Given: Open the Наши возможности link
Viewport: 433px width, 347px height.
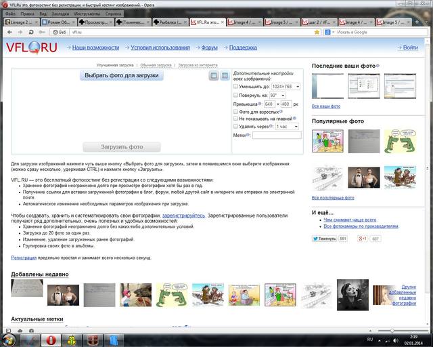Looking at the screenshot, I should pos(95,47).
